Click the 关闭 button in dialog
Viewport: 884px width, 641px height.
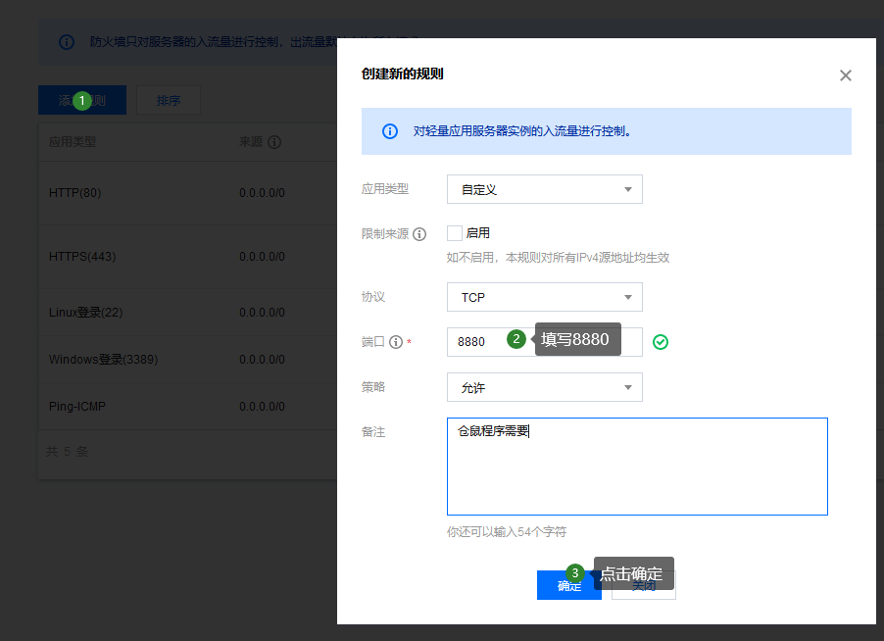coord(643,585)
